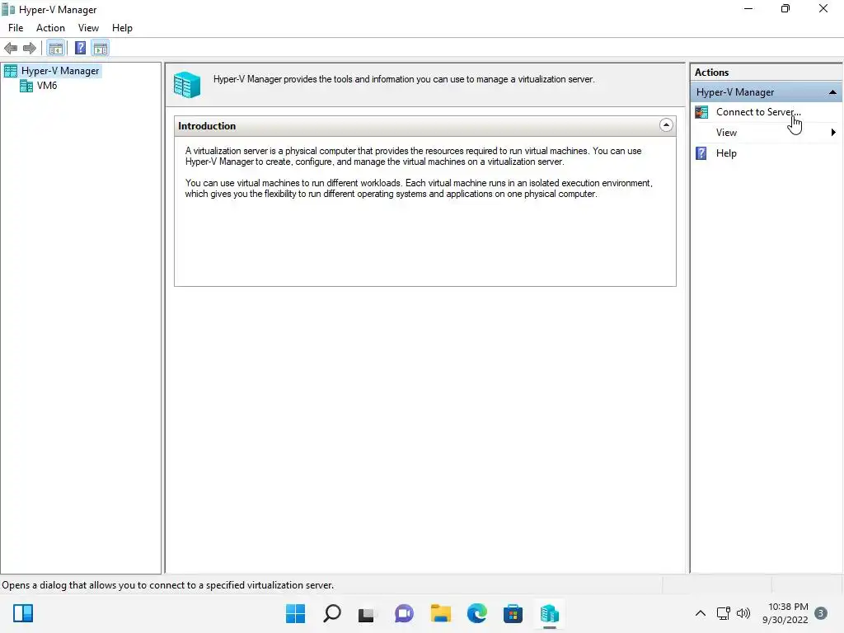Collapse the Introduction section
This screenshot has height=633, width=844.
point(666,125)
